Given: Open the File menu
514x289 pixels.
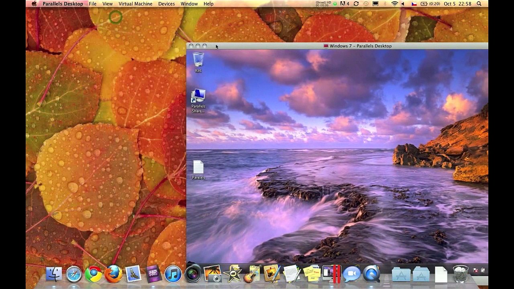Looking at the screenshot, I should [x=93, y=4].
